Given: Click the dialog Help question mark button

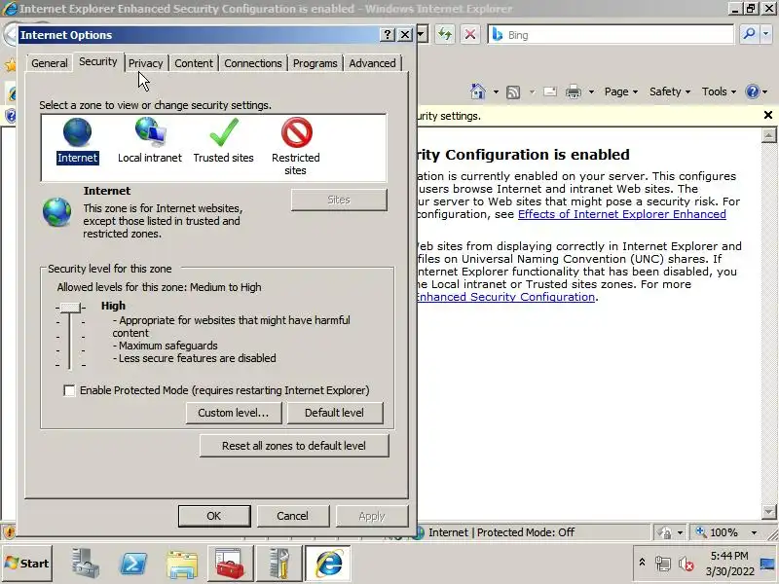Looking at the screenshot, I should (387, 34).
